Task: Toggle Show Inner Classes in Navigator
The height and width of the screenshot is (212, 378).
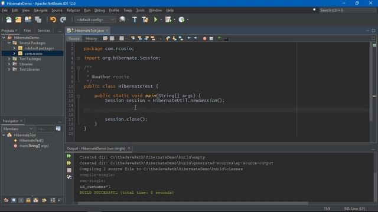Action: click(35, 200)
